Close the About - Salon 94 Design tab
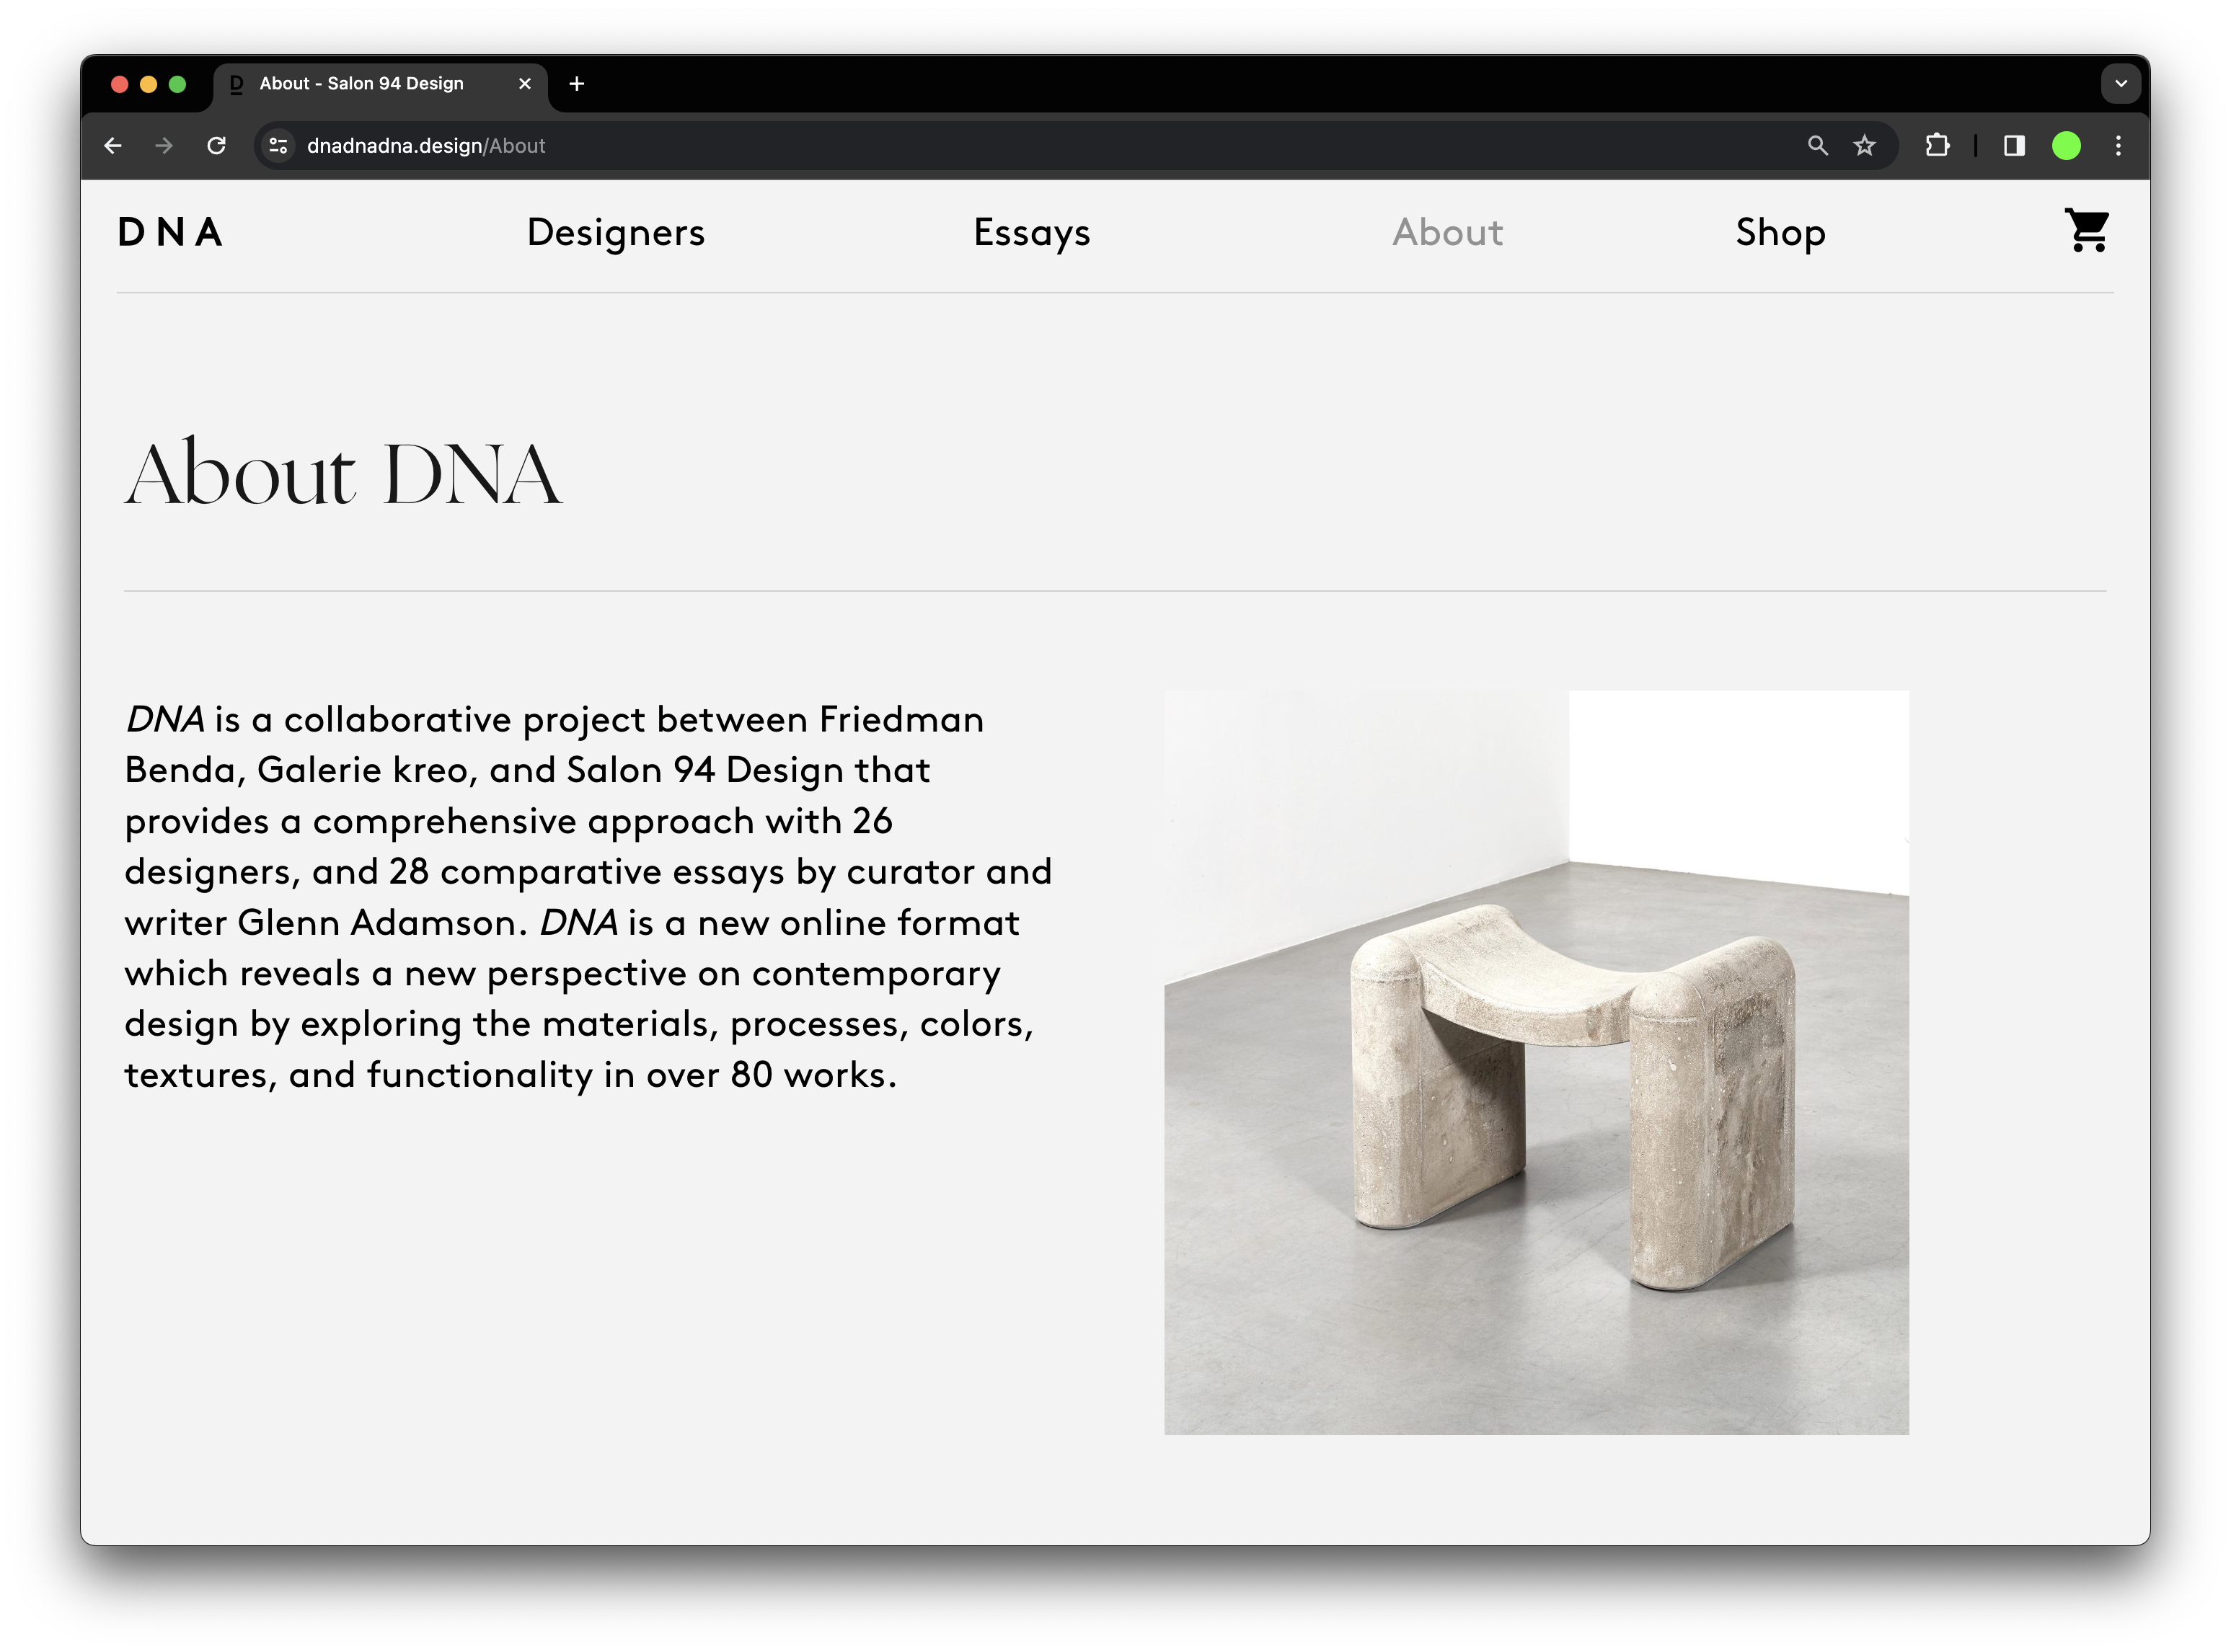Image resolution: width=2231 pixels, height=1652 pixels. (x=524, y=84)
